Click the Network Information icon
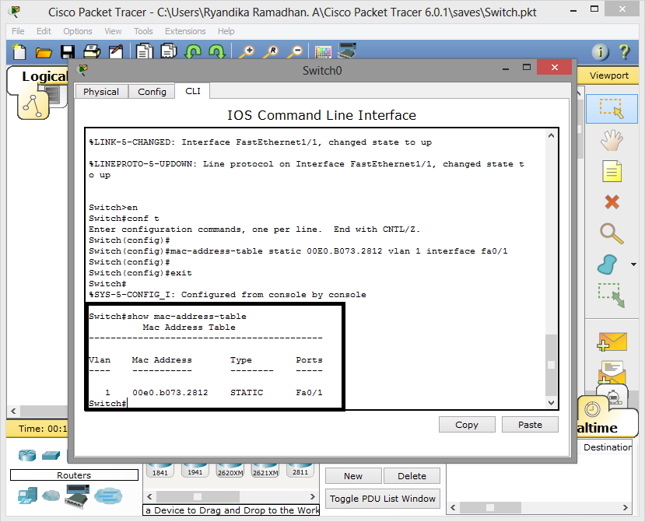 click(600, 52)
